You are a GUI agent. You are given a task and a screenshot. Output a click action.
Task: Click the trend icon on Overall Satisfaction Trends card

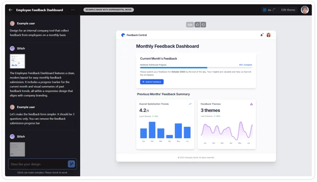(190, 104)
